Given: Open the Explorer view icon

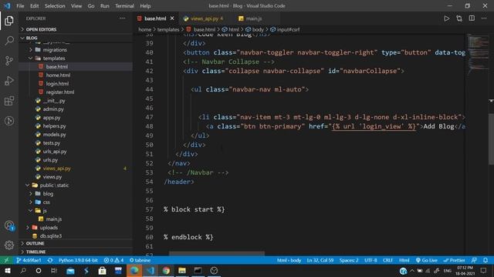Looking at the screenshot, I should tap(9, 21).
